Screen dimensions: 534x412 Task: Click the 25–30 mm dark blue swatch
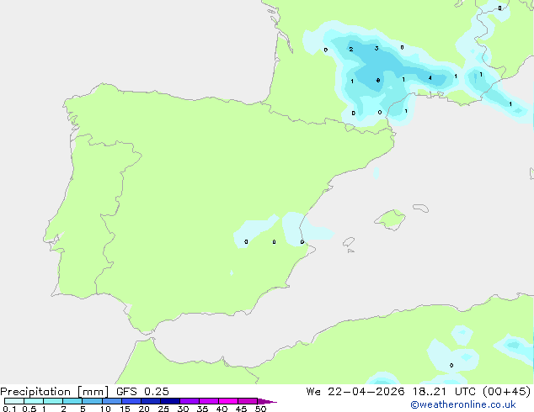[170, 401]
